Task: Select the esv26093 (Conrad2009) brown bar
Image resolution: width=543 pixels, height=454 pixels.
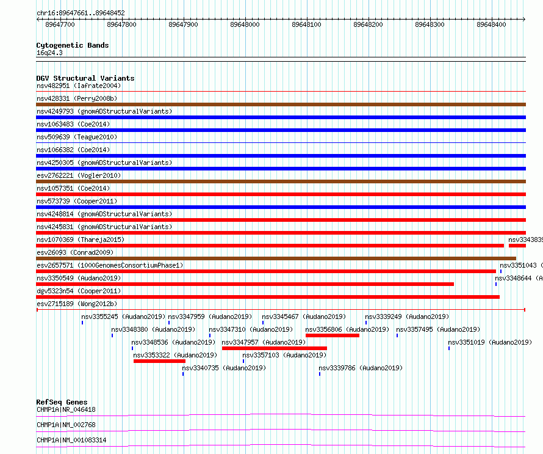Action: [x=276, y=258]
